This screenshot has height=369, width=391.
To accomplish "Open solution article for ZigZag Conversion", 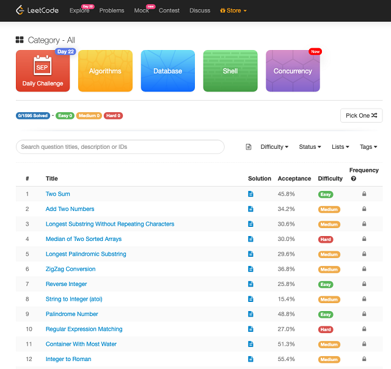I will [250, 269].
